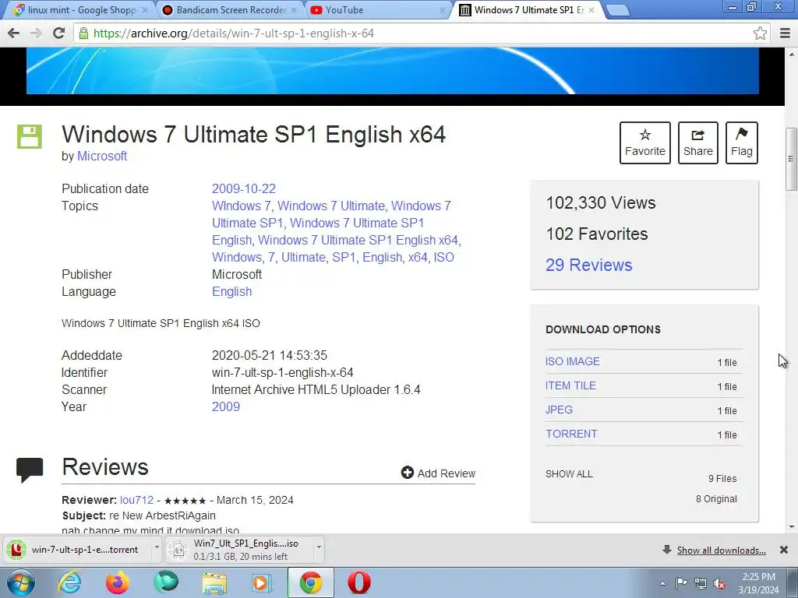Launch Internet Explorer from the taskbar
Screen dimensions: 798x598
pos(69,582)
